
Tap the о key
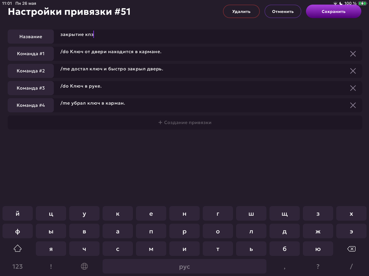tap(218, 231)
